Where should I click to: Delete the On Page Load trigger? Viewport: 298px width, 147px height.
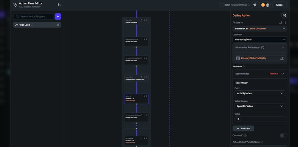(58, 25)
